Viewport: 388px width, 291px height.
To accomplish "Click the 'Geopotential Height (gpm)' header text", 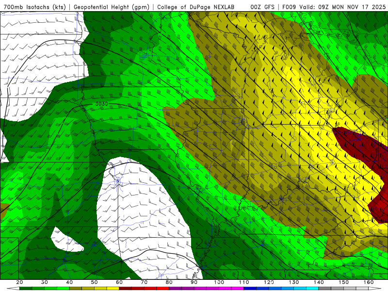I will coord(112,7).
